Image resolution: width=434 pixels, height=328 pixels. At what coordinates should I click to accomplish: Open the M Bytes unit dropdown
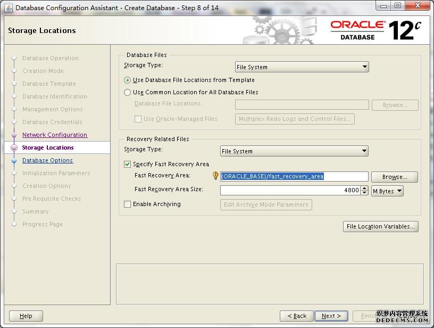click(x=387, y=191)
